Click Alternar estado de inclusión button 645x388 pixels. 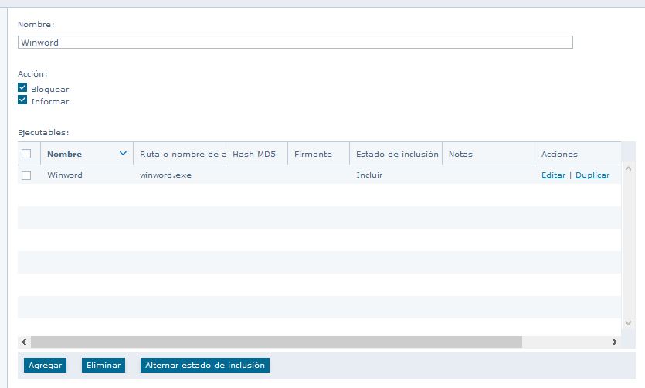click(x=205, y=365)
